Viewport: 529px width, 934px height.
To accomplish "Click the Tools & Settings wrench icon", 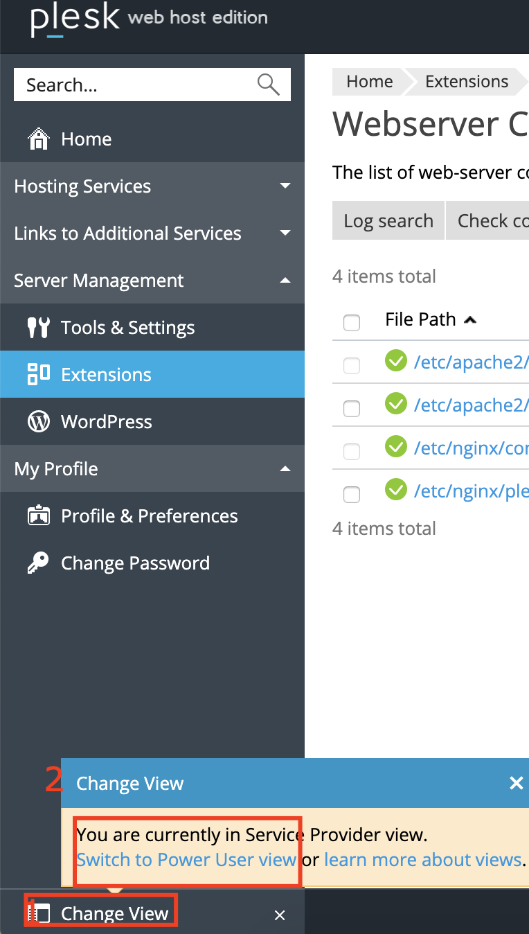I will coord(38,328).
